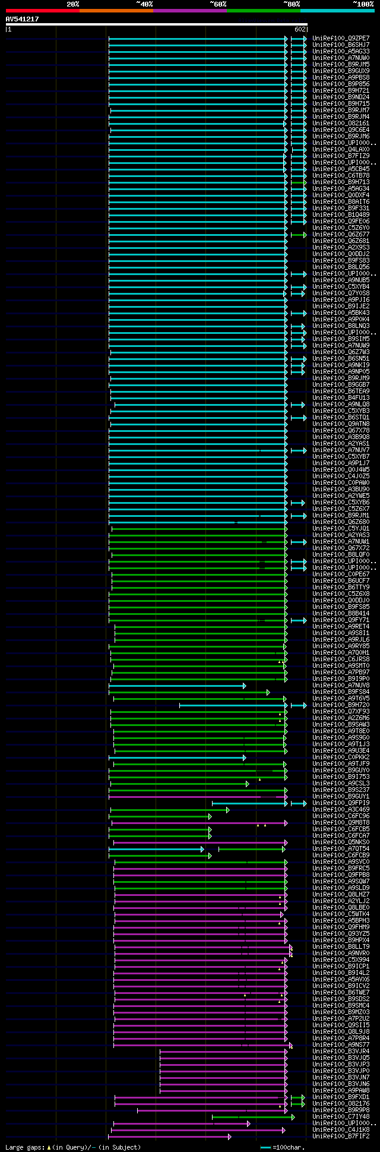Viewport: 380px width, 1152px height.
Task: Select subject label UniRef100_Q9FY71
Action: pos(341,620)
